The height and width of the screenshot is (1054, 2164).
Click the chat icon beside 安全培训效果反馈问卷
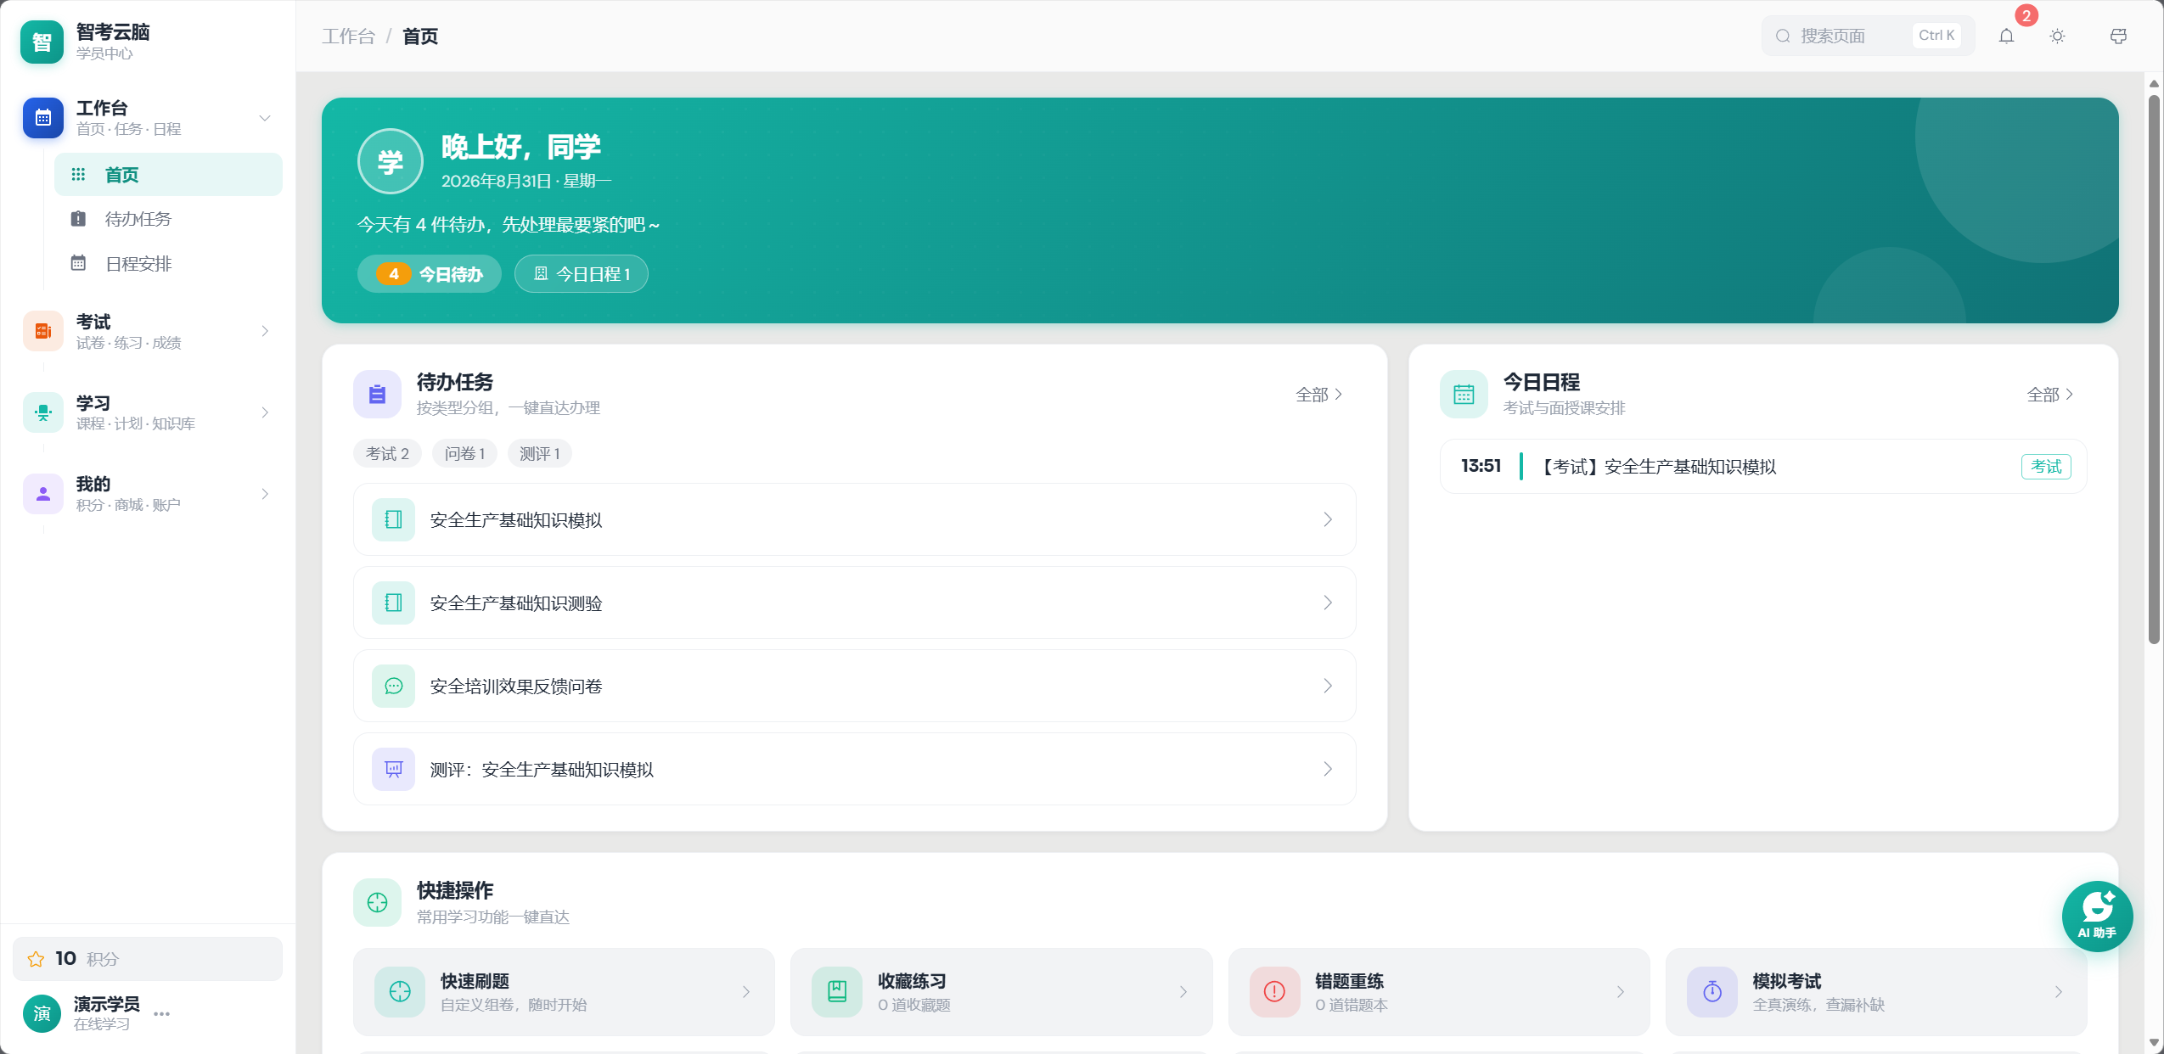(393, 686)
